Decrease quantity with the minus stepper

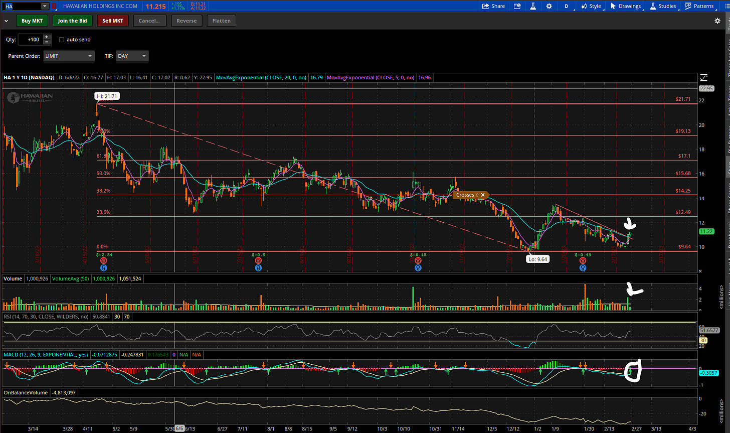(47, 42)
